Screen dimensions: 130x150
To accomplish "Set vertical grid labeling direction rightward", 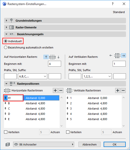I will pyautogui.click(x=123, y=56).
